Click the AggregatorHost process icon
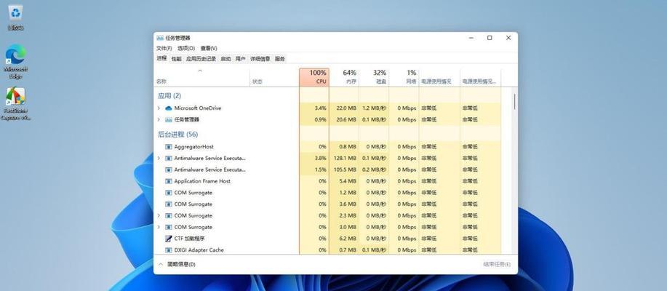The width and height of the screenshot is (667, 291). (169, 147)
